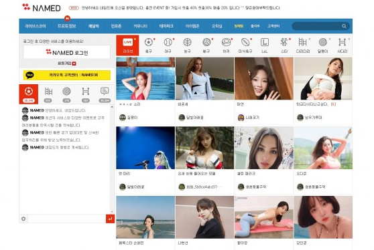The height and width of the screenshot is (250, 374).
Task: Select the volleyball (배구) category icon
Action: pos(206,42)
